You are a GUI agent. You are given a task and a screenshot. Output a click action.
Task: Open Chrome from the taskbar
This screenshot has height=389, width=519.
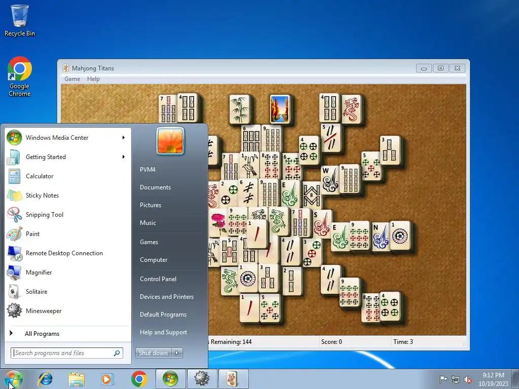(139, 379)
